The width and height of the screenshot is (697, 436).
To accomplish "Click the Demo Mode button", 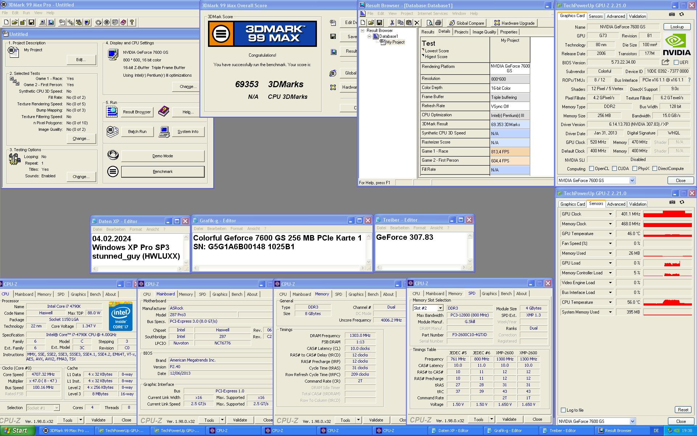I will click(x=163, y=156).
